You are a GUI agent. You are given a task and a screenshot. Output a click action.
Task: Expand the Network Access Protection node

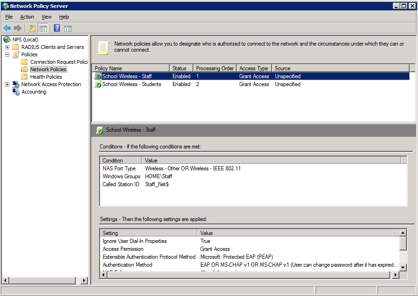point(7,84)
